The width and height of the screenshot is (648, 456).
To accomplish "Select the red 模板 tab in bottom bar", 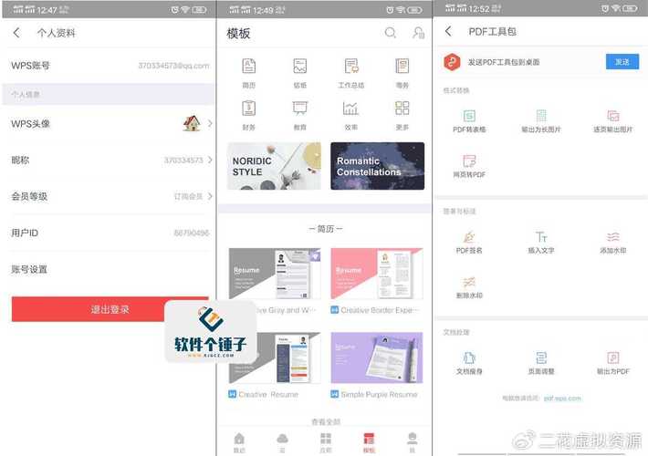I will click(369, 442).
